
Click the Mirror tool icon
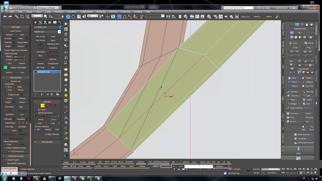click(x=169, y=17)
